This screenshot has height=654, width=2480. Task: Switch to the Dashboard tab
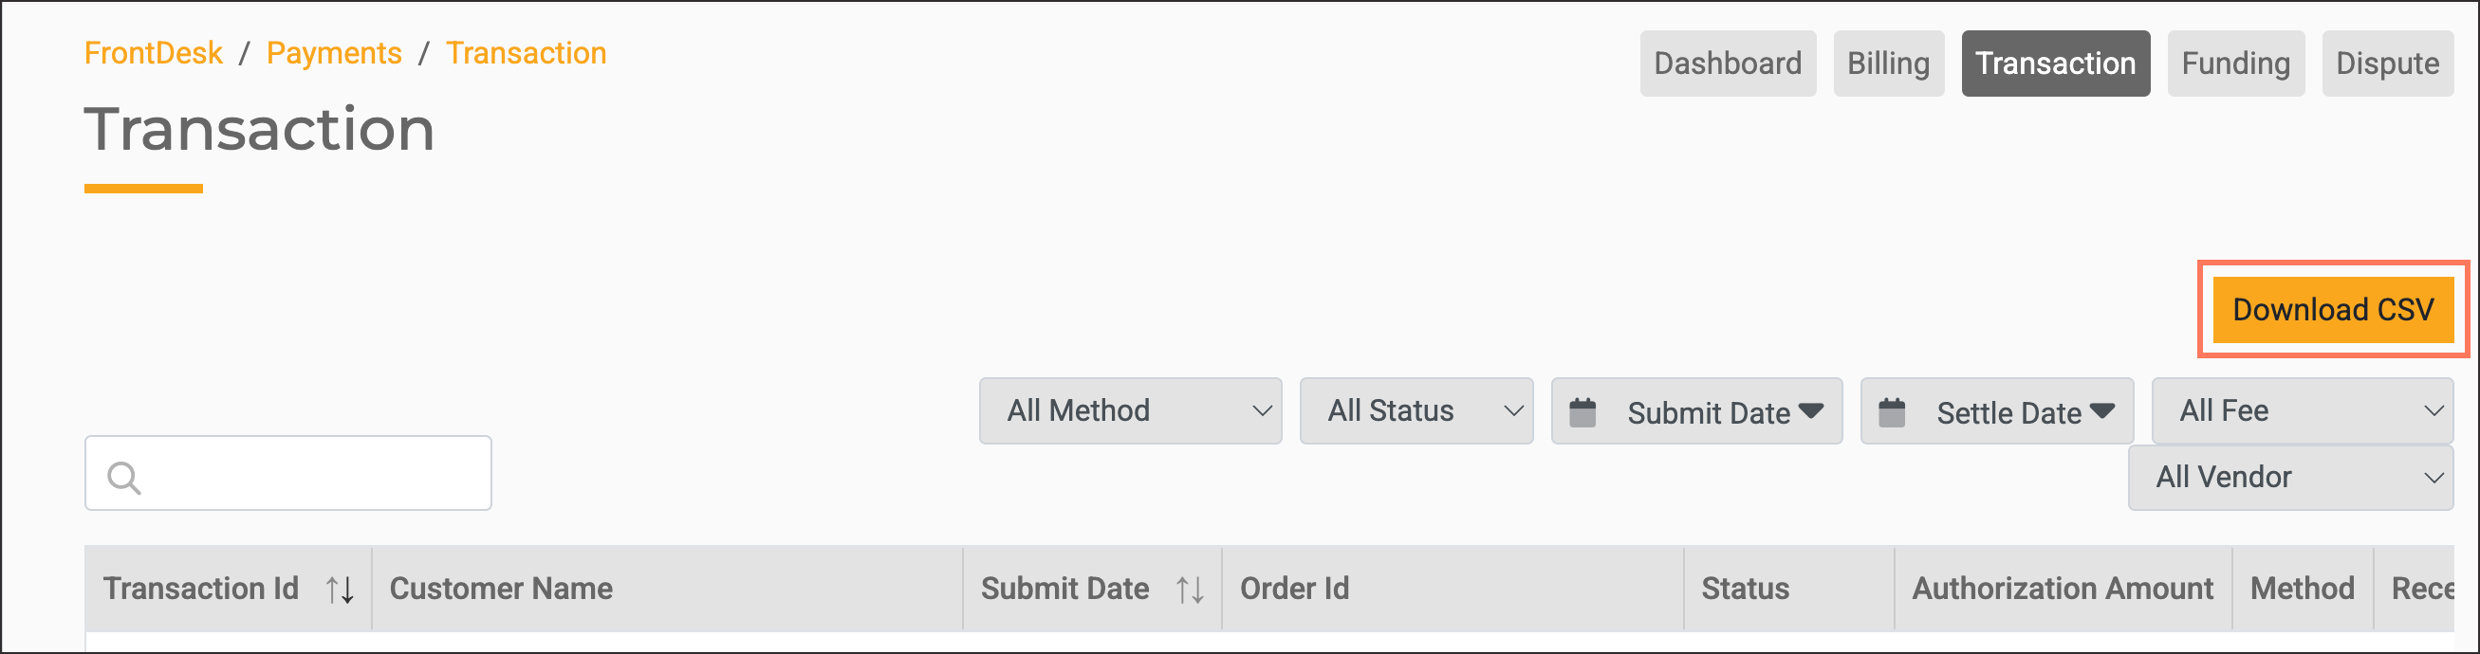click(1727, 64)
